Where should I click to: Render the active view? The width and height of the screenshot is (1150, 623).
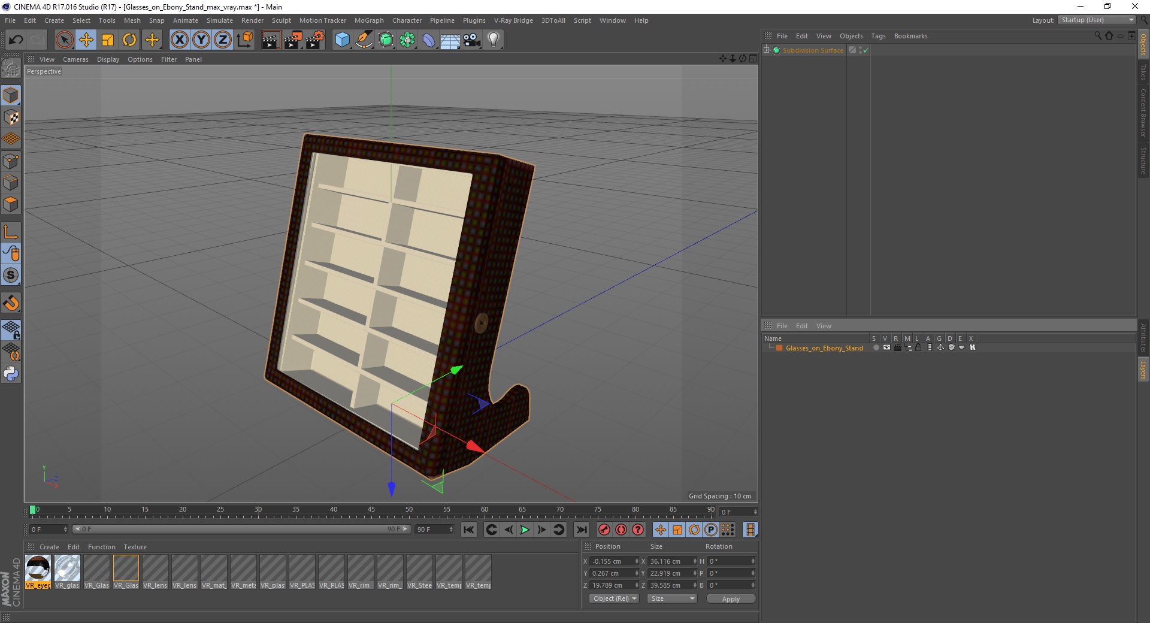click(271, 40)
